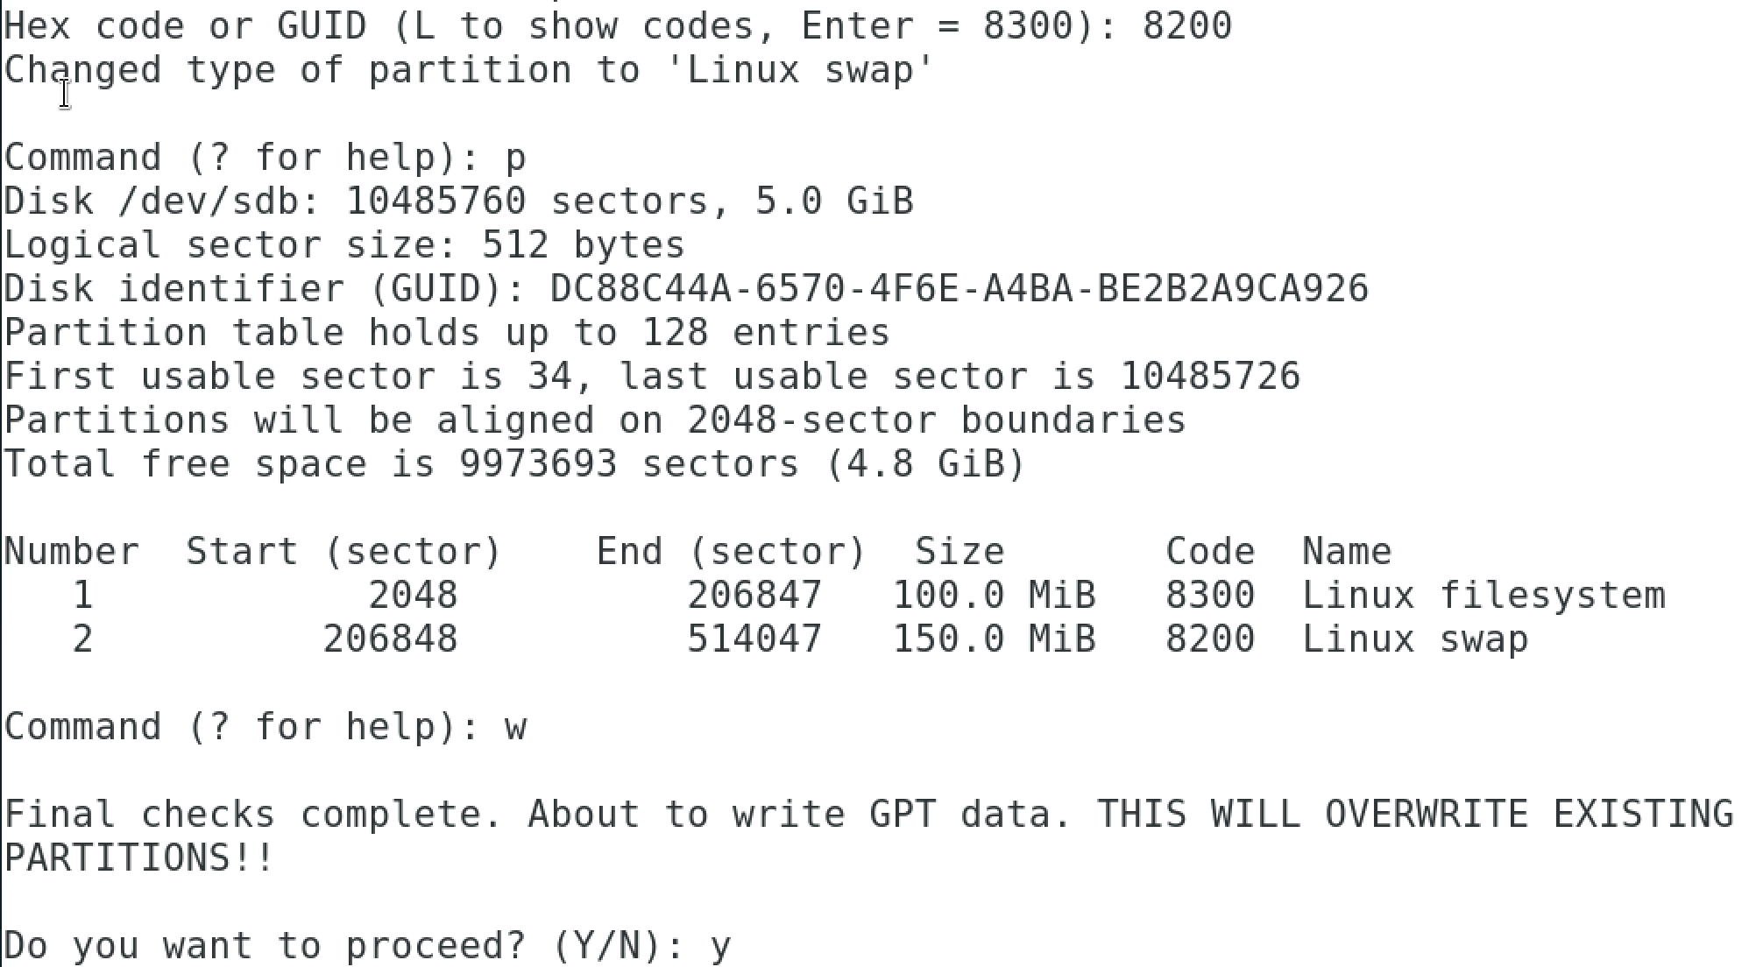Click the 'Linux filesystem' partition name

1483,596
